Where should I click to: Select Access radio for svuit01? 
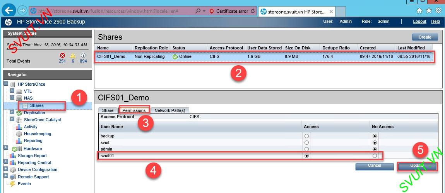pyautogui.click(x=306, y=156)
